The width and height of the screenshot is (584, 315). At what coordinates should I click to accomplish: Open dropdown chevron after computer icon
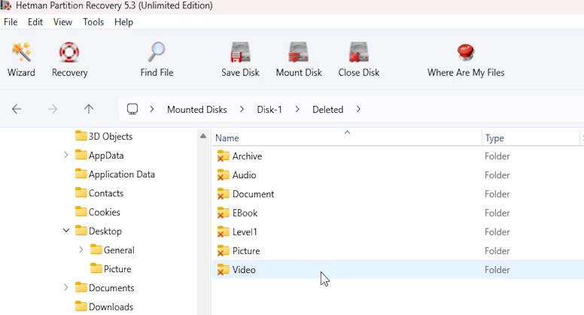coord(151,109)
